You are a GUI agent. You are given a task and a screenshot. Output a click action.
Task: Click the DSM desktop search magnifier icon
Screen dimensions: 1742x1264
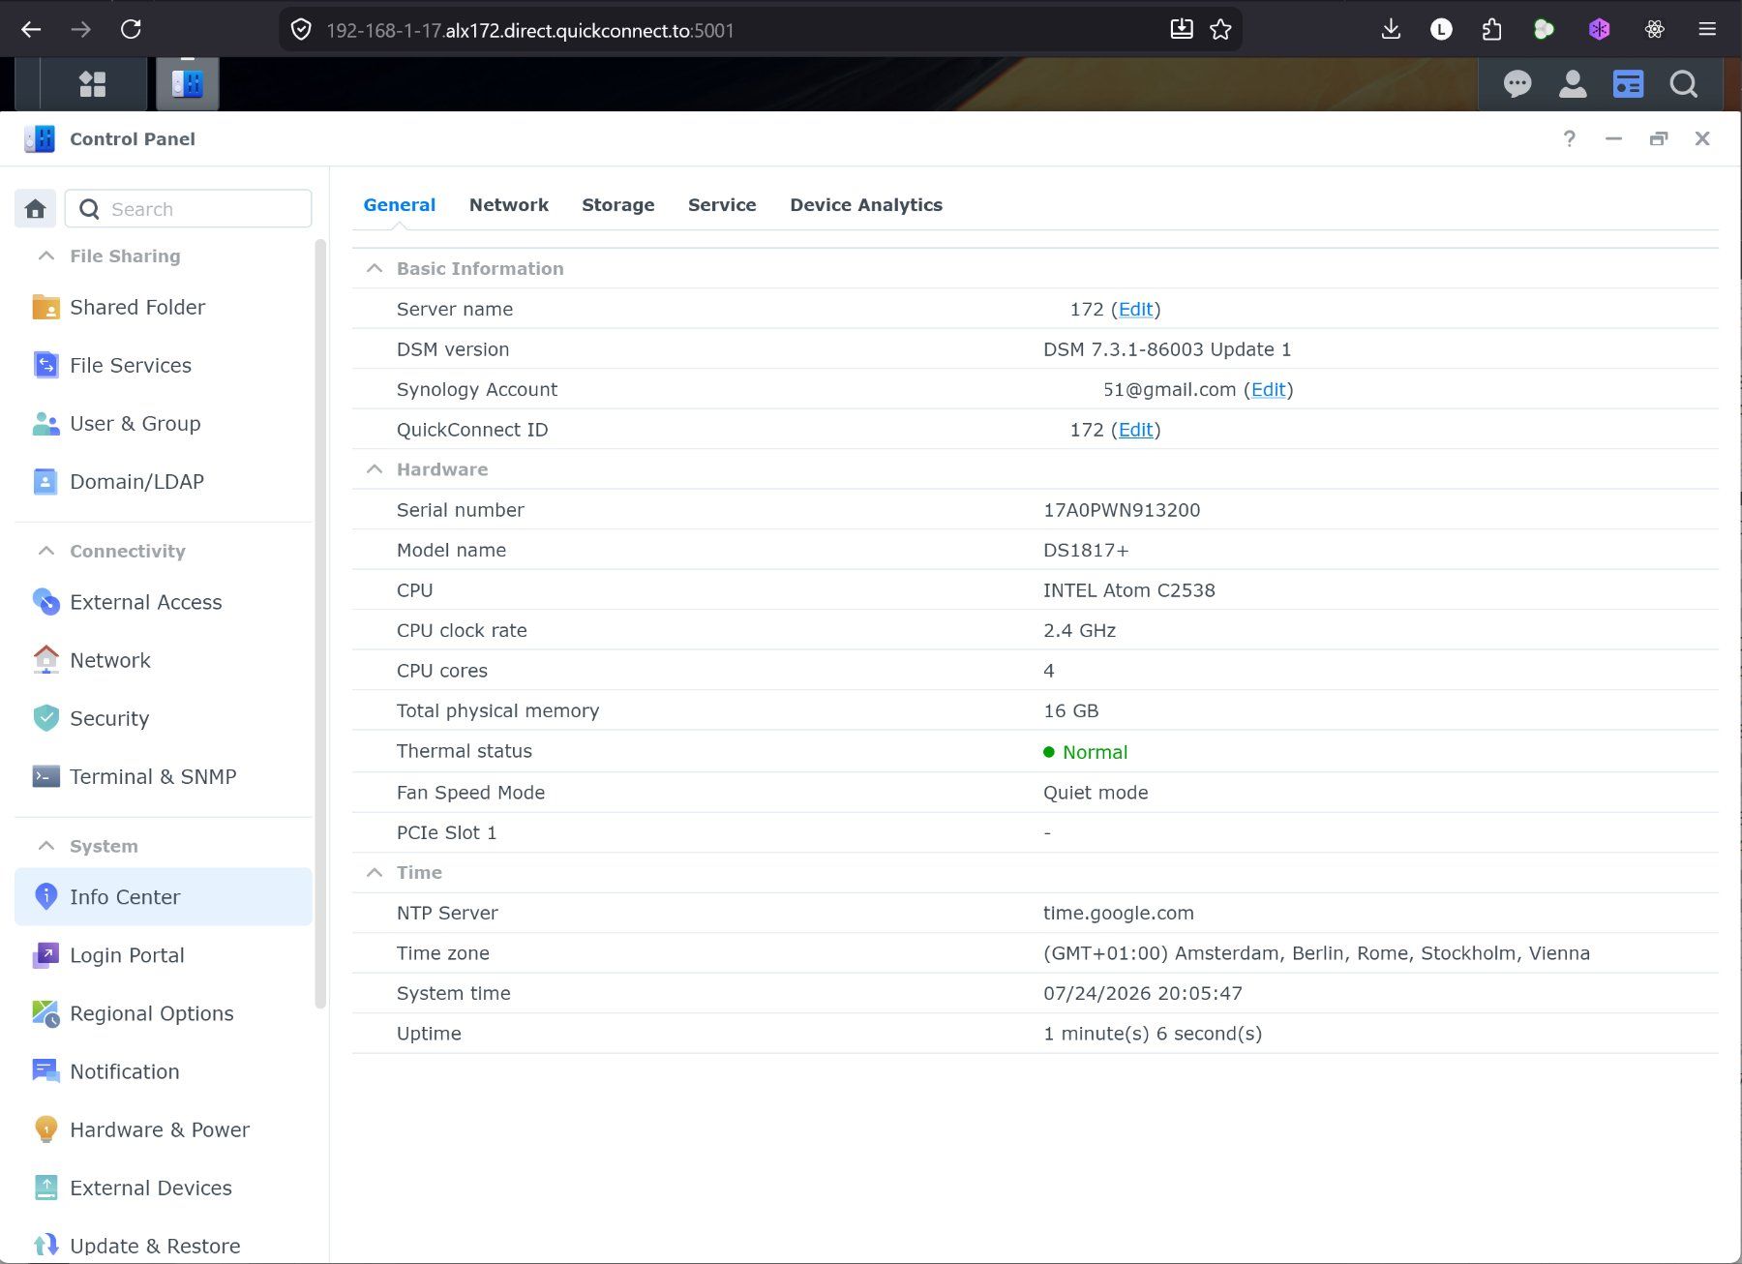pos(1684,84)
